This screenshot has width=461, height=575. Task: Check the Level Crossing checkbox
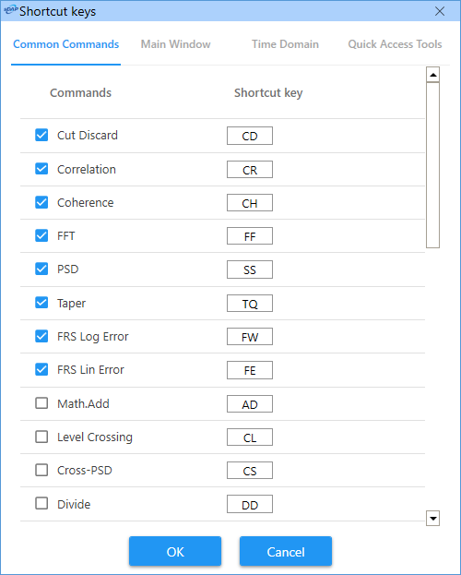point(41,437)
